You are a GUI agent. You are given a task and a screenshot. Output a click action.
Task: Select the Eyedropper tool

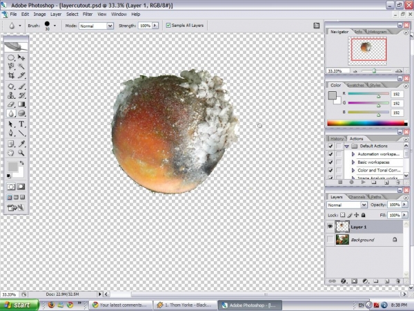21,144
